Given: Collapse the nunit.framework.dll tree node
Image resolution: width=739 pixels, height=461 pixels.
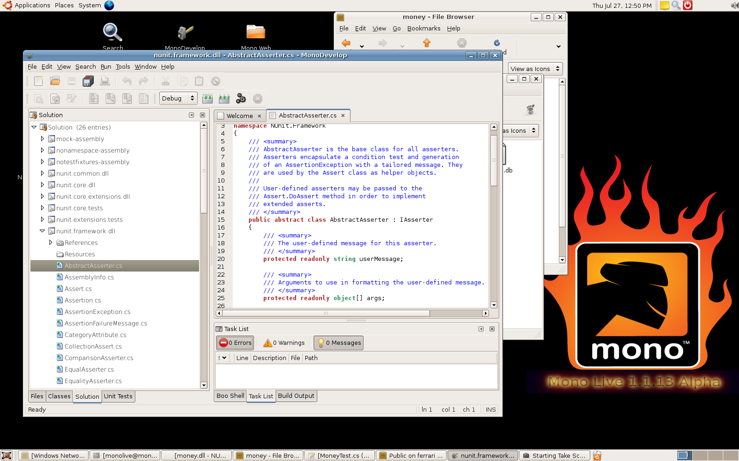Looking at the screenshot, I should click(42, 231).
